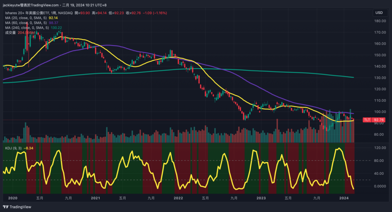Click the green 130.22 MA value
Screen dimensions: 392x212
pyautogui.click(x=56, y=28)
